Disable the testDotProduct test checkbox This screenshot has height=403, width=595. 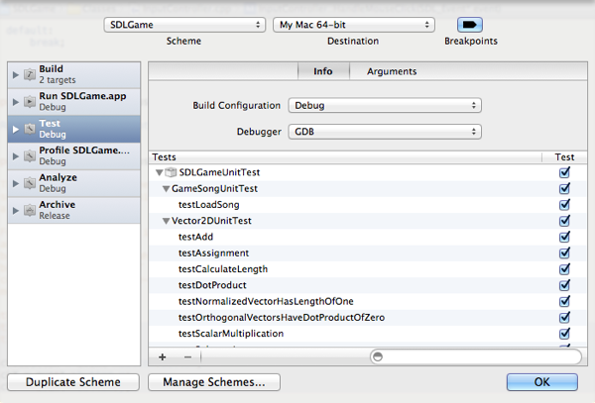[x=564, y=285]
